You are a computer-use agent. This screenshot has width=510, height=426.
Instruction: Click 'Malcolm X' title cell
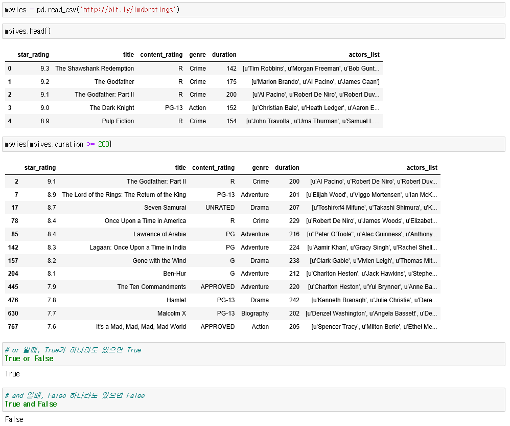point(172,313)
